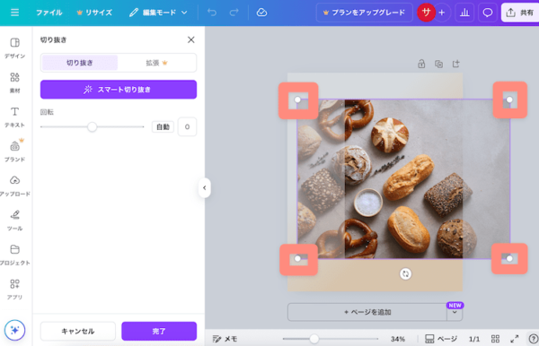Click the rotate image handle below photo

406,273
